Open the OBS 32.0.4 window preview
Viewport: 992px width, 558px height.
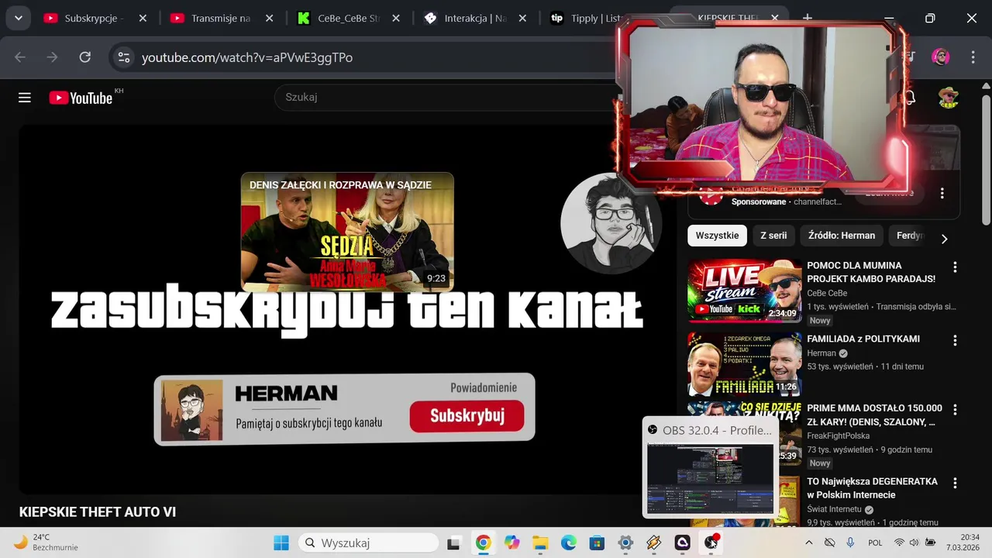click(711, 467)
